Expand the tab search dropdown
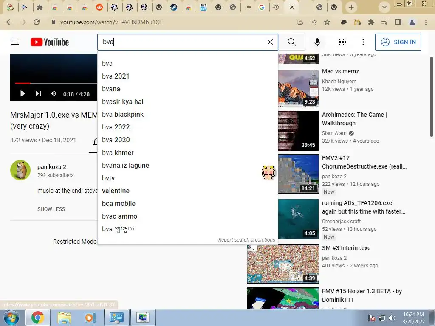The width and height of the screenshot is (435, 326). [x=384, y=7]
